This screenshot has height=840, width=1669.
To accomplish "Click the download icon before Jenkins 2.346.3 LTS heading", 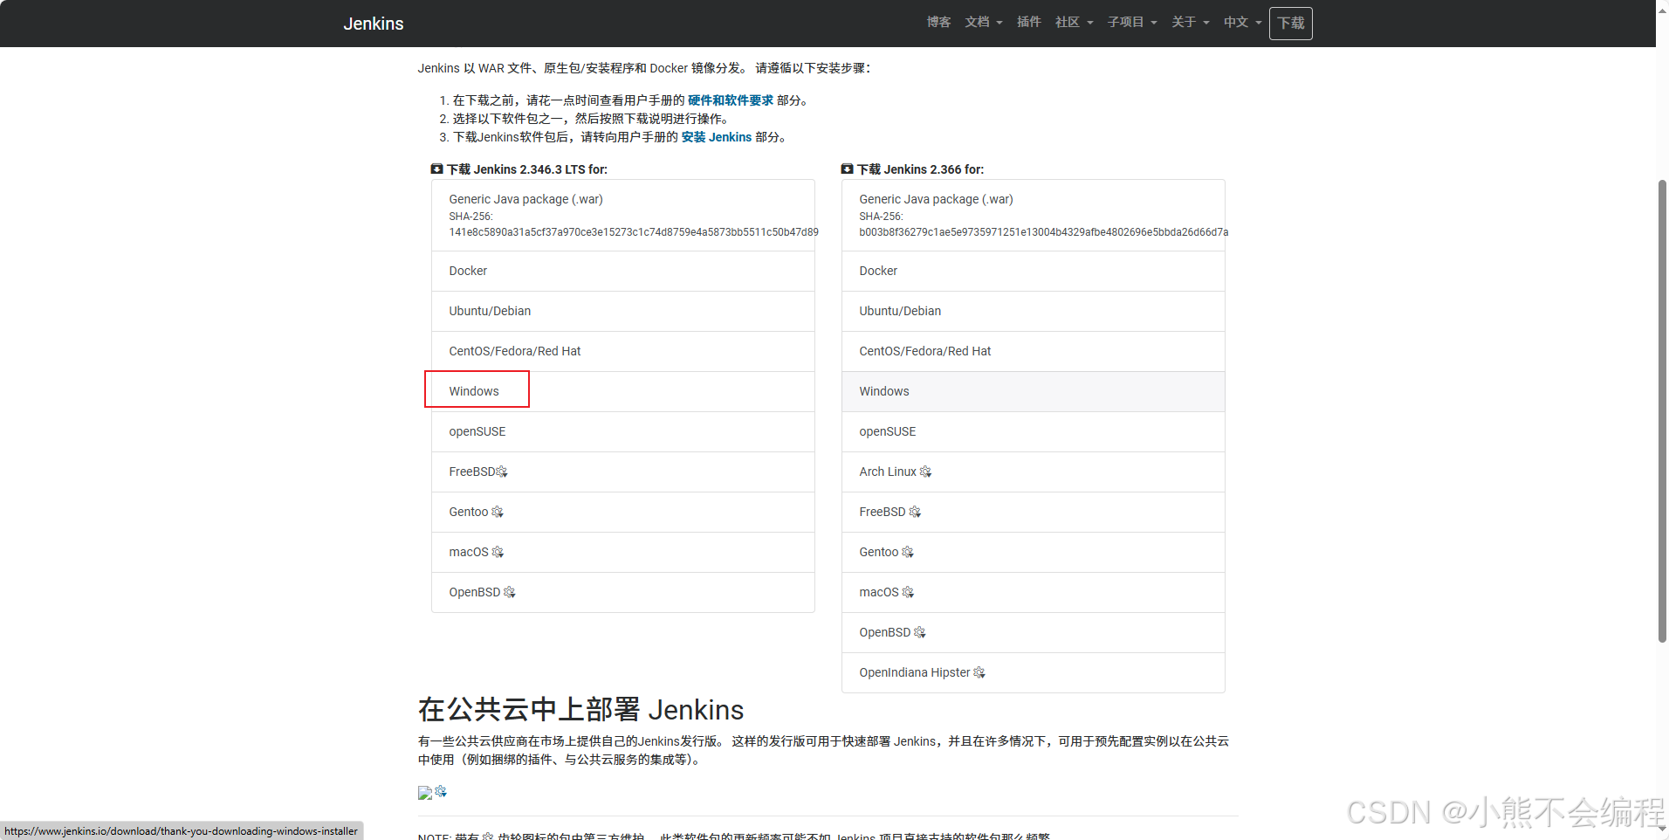I will (436, 169).
